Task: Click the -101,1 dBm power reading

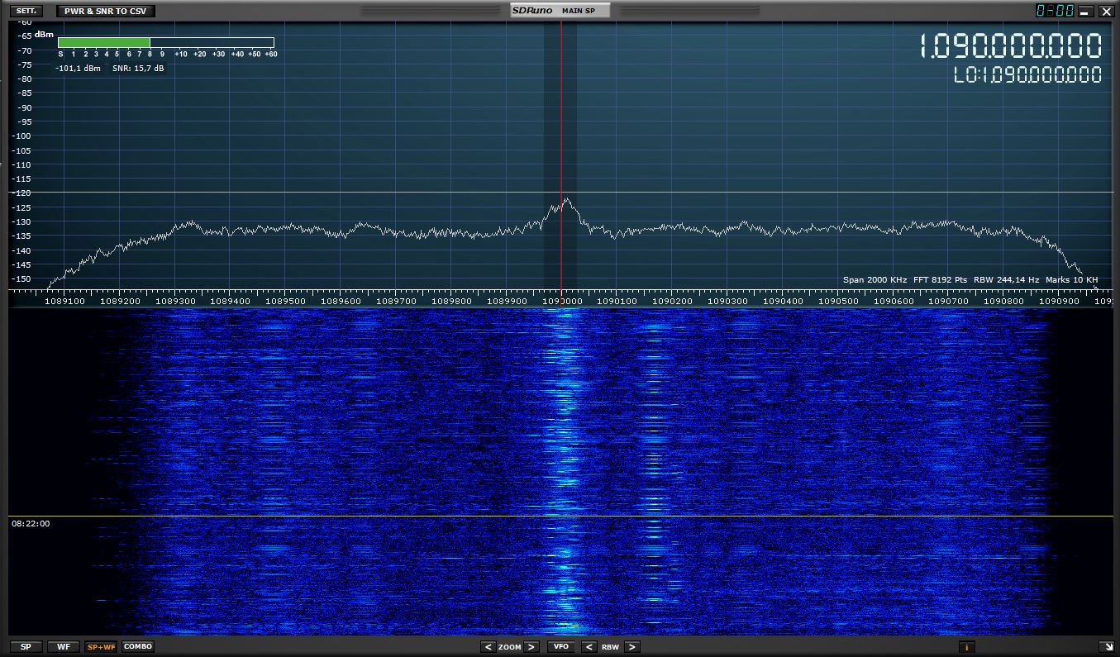Action: pyautogui.click(x=78, y=69)
